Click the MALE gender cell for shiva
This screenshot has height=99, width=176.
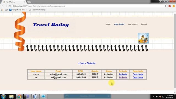click(x=95, y=74)
